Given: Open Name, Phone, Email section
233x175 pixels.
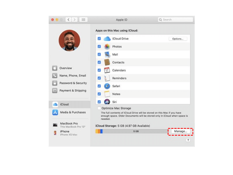Looking at the screenshot, I should tap(69, 76).
